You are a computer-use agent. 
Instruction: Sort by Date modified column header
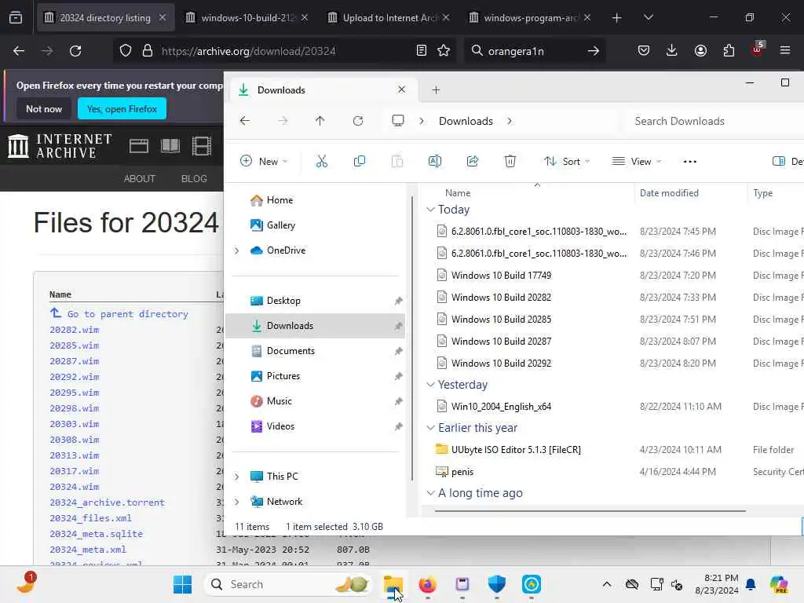point(669,193)
